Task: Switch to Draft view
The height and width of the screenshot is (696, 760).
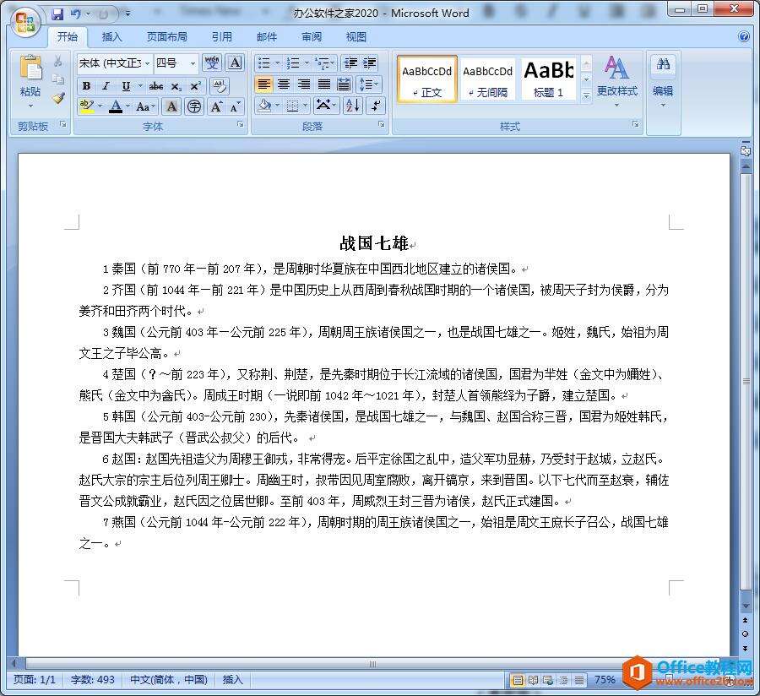Action: tap(578, 679)
